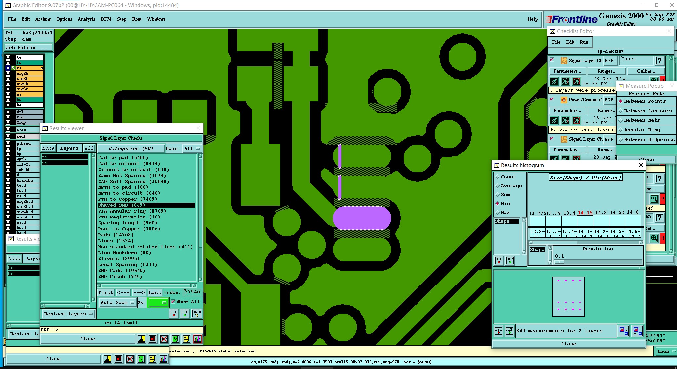677x369 pixels.
Task: Click the UNDO icon in Results viewer
Action: pos(196,313)
